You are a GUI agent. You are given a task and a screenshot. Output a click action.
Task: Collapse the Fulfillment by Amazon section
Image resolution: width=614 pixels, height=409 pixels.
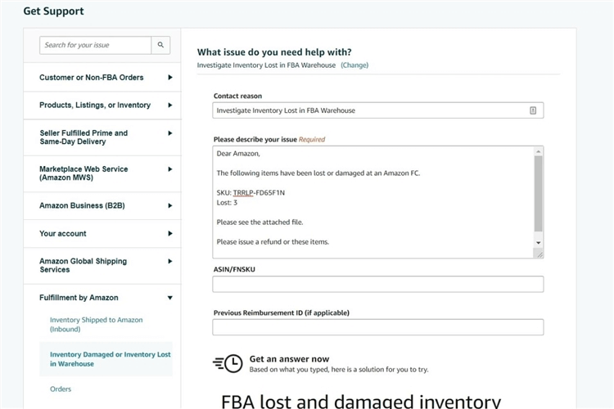pos(170,298)
